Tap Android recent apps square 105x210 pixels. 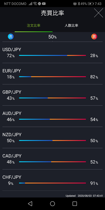75,204
